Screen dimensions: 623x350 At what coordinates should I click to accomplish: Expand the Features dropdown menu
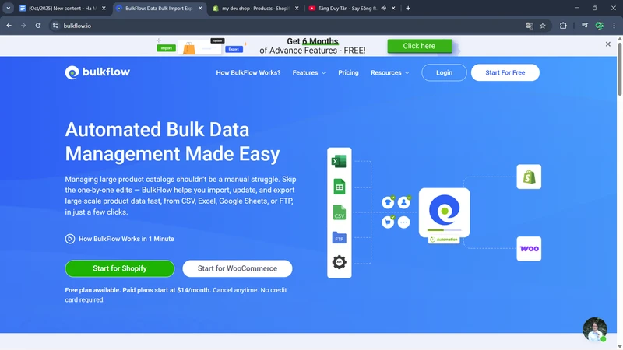(x=309, y=72)
